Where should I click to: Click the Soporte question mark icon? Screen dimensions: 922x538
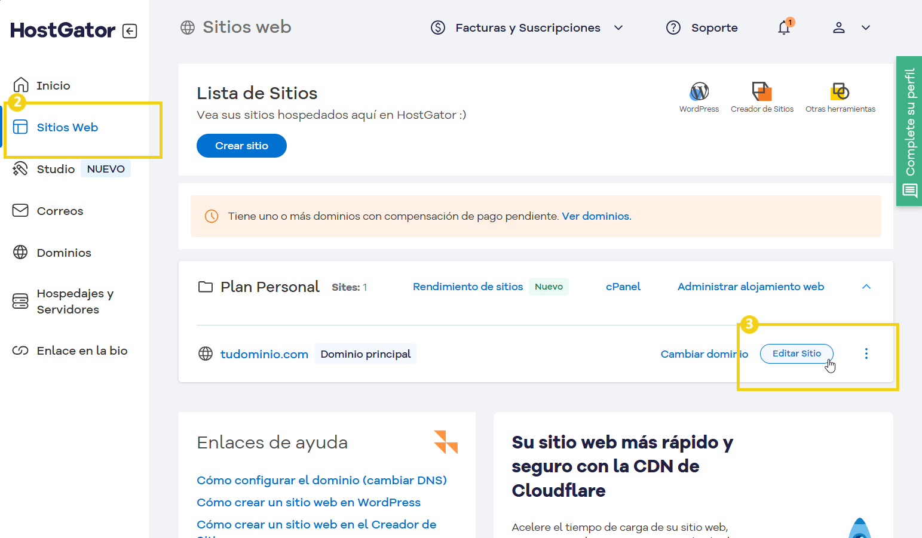coord(673,27)
